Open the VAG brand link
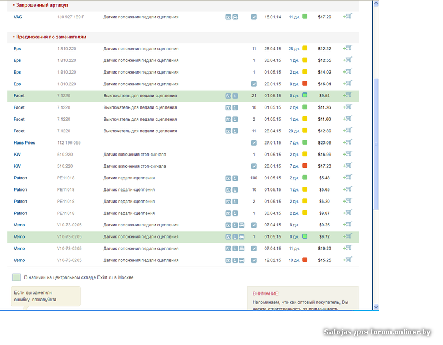This screenshot has width=443, height=345. (x=18, y=17)
